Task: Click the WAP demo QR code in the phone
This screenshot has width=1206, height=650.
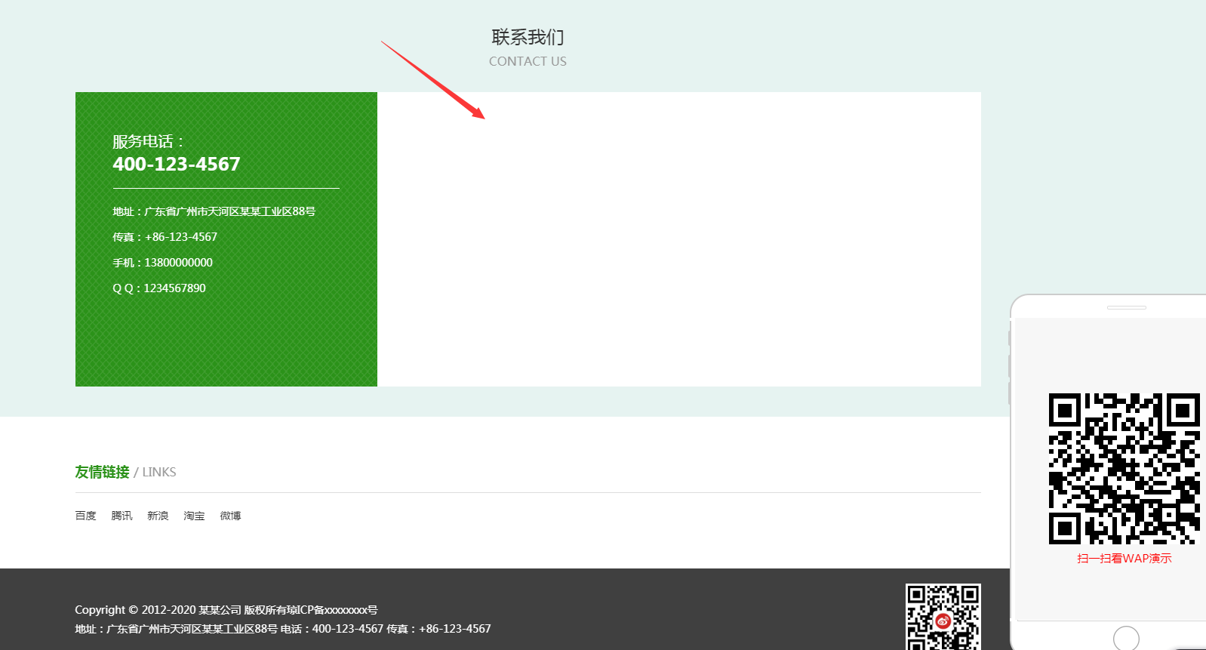Action: [1124, 469]
